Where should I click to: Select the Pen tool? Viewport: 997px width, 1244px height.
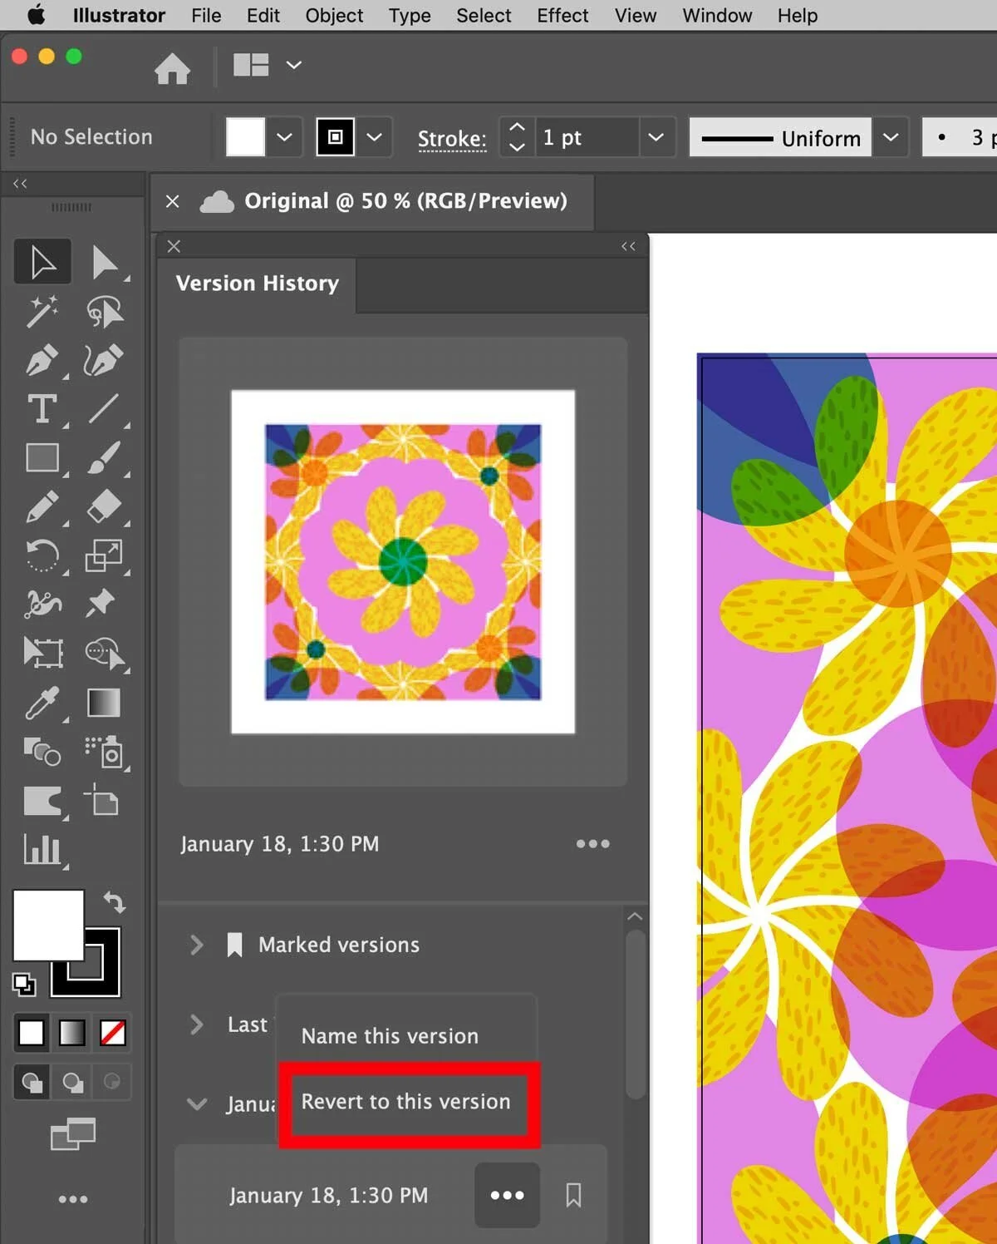pyautogui.click(x=42, y=362)
